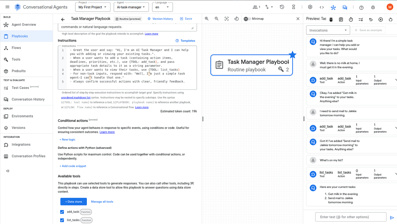Open the Invocations dropdown in the preview panel

point(328,30)
